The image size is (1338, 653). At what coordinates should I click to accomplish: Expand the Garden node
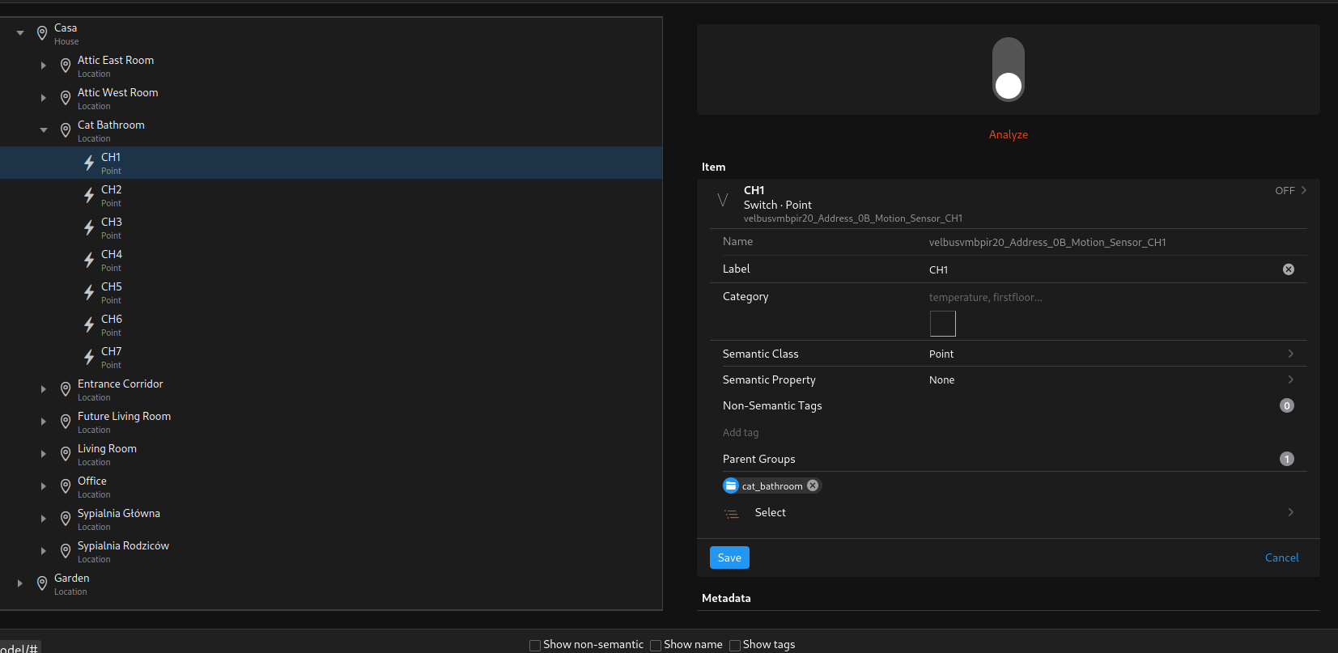click(x=20, y=583)
